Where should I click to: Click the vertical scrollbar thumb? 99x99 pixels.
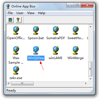tap(91, 69)
